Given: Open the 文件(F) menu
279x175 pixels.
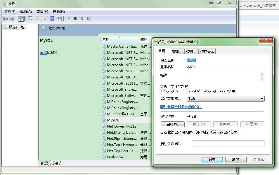Looking at the screenshot, I should click(x=10, y=12).
